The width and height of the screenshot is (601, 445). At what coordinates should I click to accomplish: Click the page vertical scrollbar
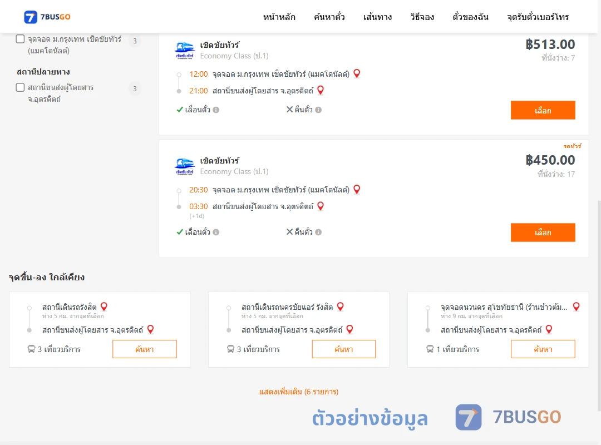coord(599,305)
